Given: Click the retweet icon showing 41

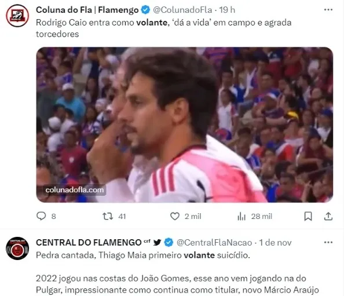Looking at the screenshot, I should point(108,216).
